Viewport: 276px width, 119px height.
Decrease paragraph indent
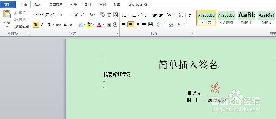pyautogui.click(x=154, y=15)
